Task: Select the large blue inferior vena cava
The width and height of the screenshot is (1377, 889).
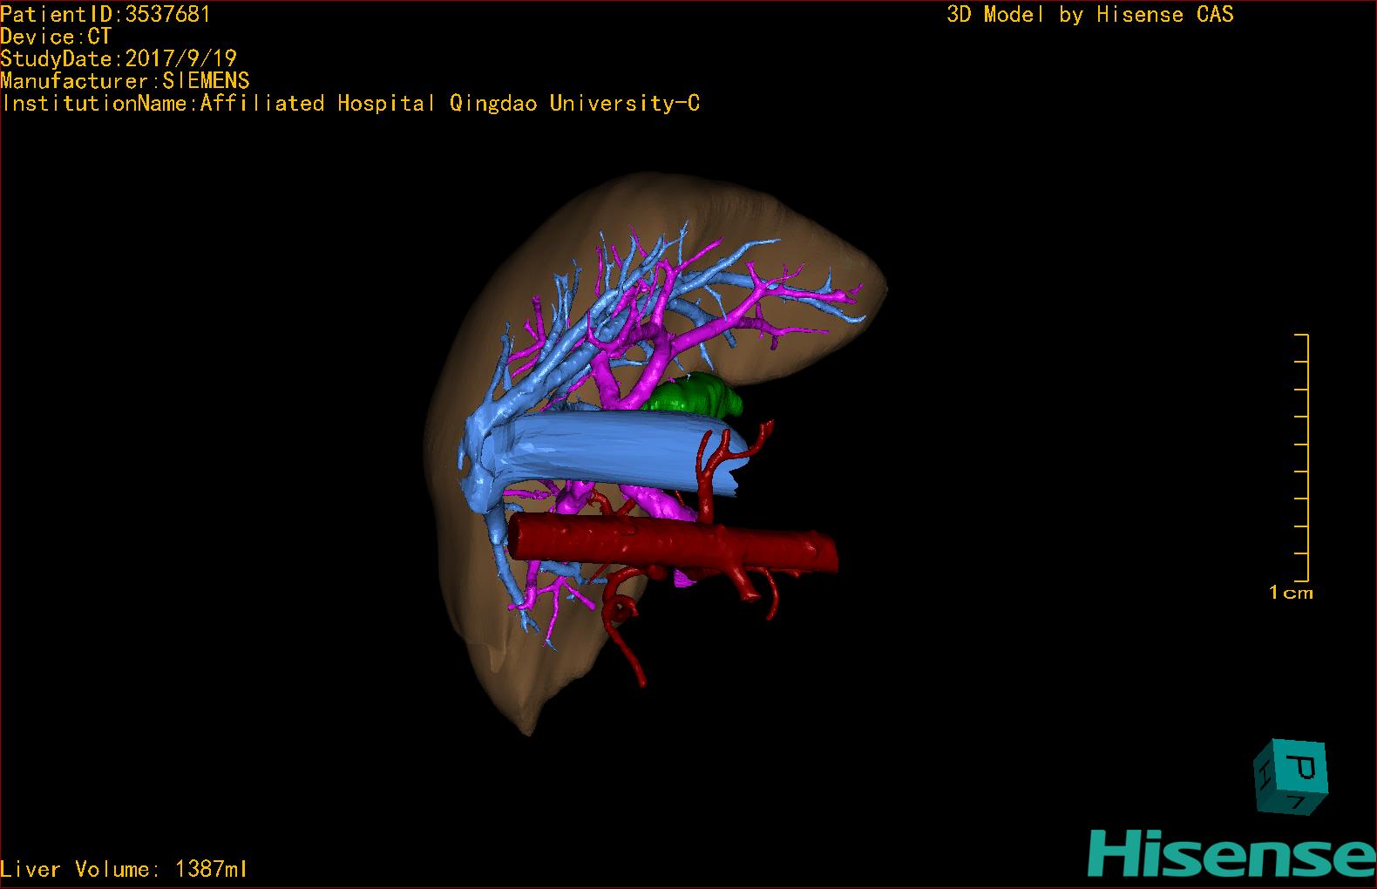Action: 610,451
